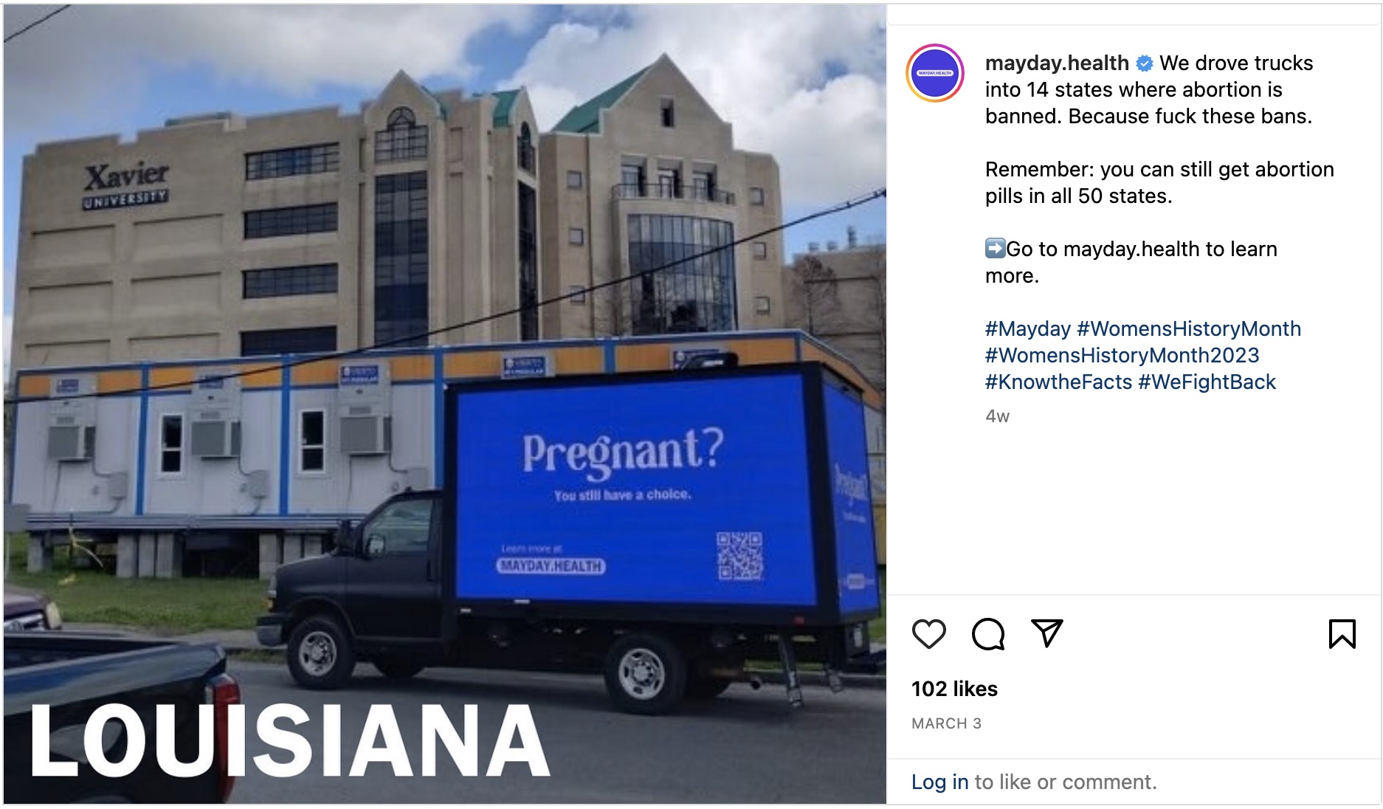The image size is (1383, 809).
Task: Click the MARCH 3 post date
Action: coord(946,723)
